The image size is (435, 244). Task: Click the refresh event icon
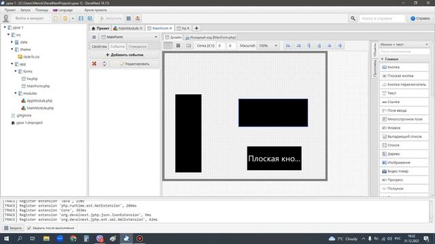coord(104,64)
